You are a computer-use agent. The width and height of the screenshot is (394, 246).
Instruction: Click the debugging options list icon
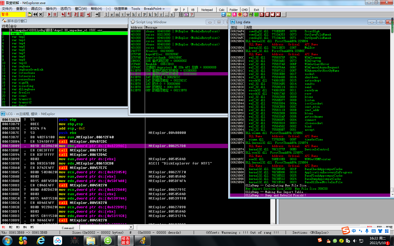(x=181, y=14)
